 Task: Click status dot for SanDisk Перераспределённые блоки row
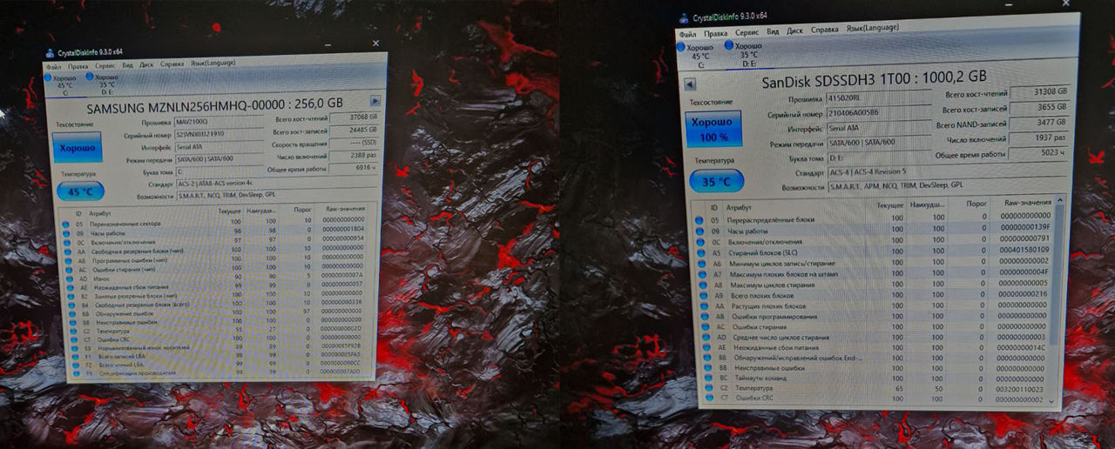pos(699,219)
